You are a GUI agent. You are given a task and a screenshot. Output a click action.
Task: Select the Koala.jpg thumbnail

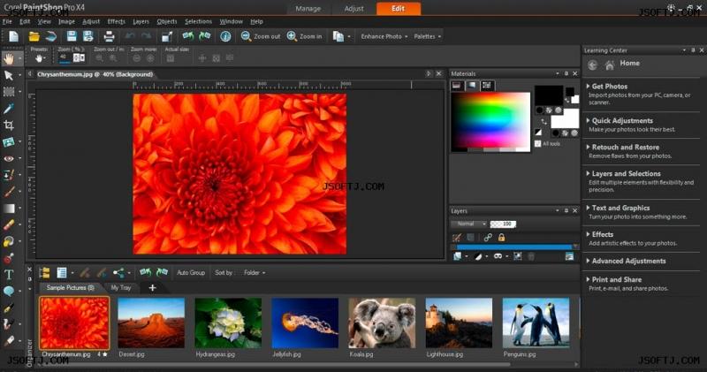[x=382, y=322]
